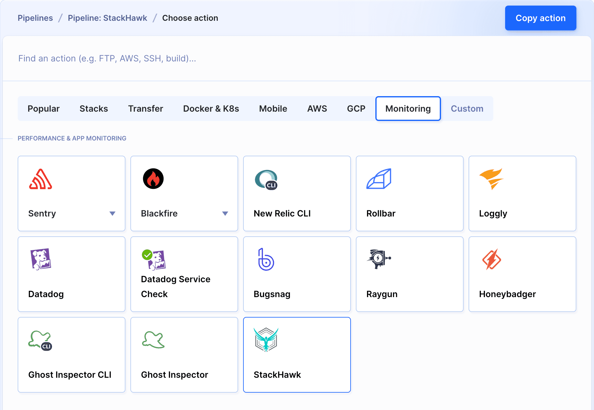The height and width of the screenshot is (410, 594).
Task: Select the Raygun label text
Action: point(382,294)
